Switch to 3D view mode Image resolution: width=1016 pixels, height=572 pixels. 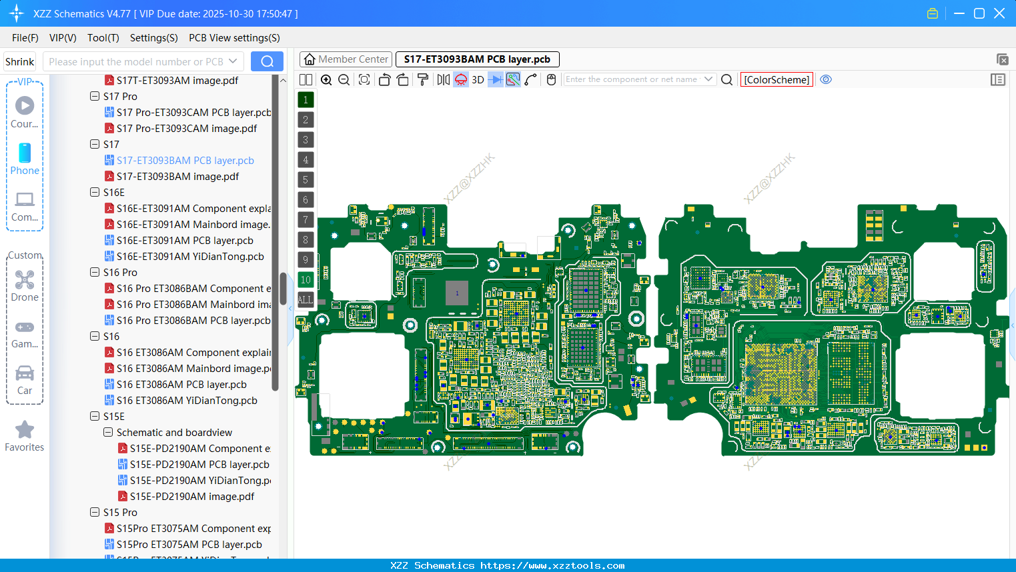[478, 79]
